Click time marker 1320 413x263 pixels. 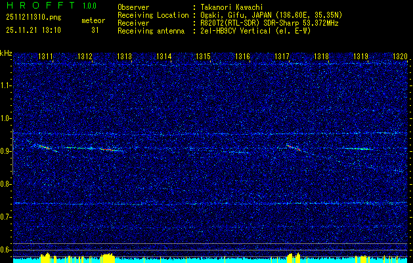click(x=400, y=56)
